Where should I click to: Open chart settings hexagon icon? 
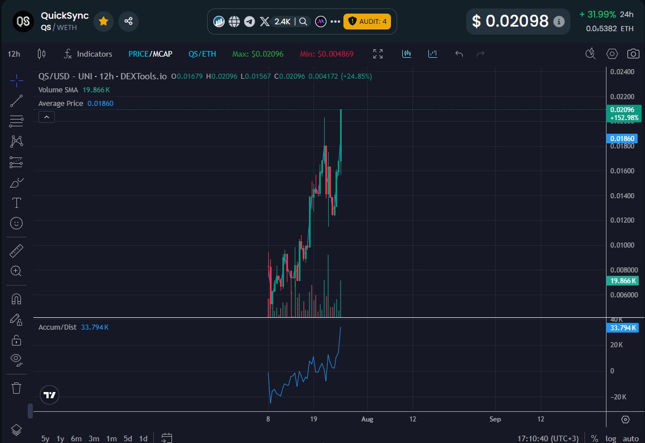tap(612, 54)
